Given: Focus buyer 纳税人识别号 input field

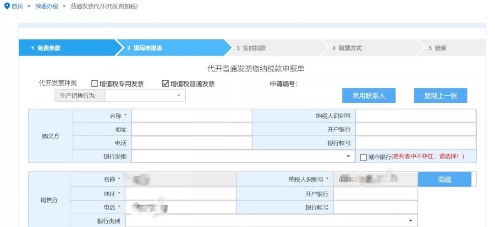Looking at the screenshot, I should (416, 116).
